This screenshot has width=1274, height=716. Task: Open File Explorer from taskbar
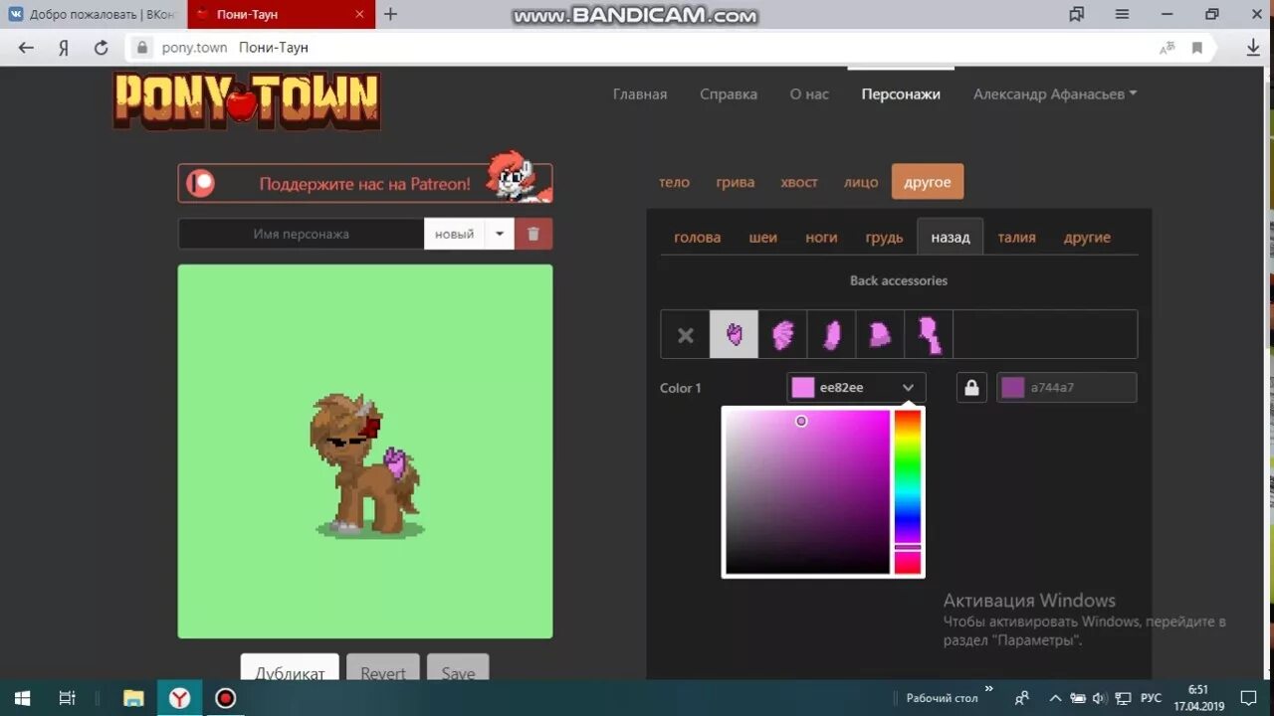[x=133, y=698]
